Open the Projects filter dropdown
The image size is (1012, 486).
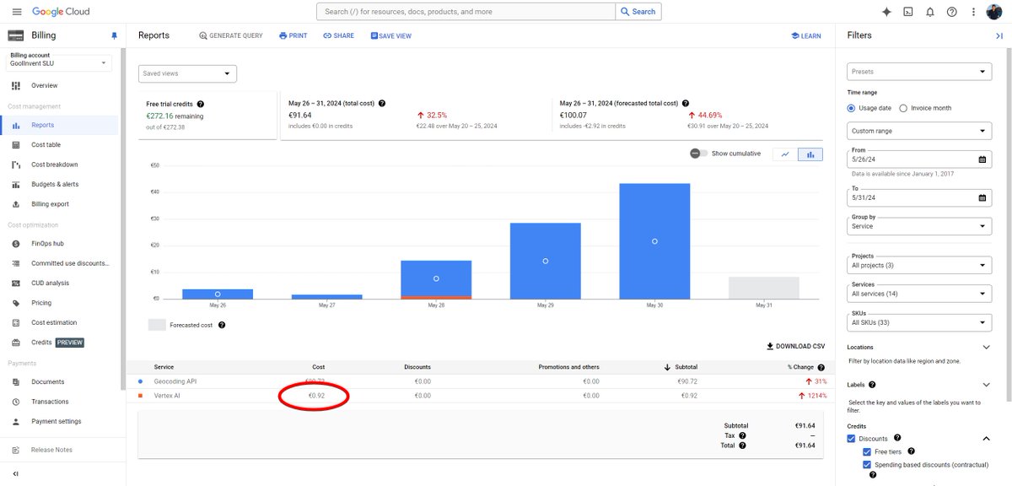click(919, 264)
